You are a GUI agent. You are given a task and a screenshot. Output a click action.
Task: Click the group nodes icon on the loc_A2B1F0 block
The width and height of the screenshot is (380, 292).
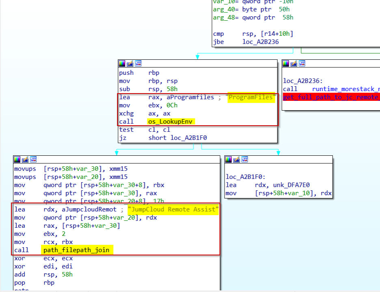[x=244, y=159]
